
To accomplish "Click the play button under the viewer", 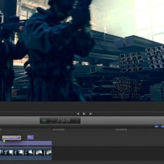I will point(84,114).
